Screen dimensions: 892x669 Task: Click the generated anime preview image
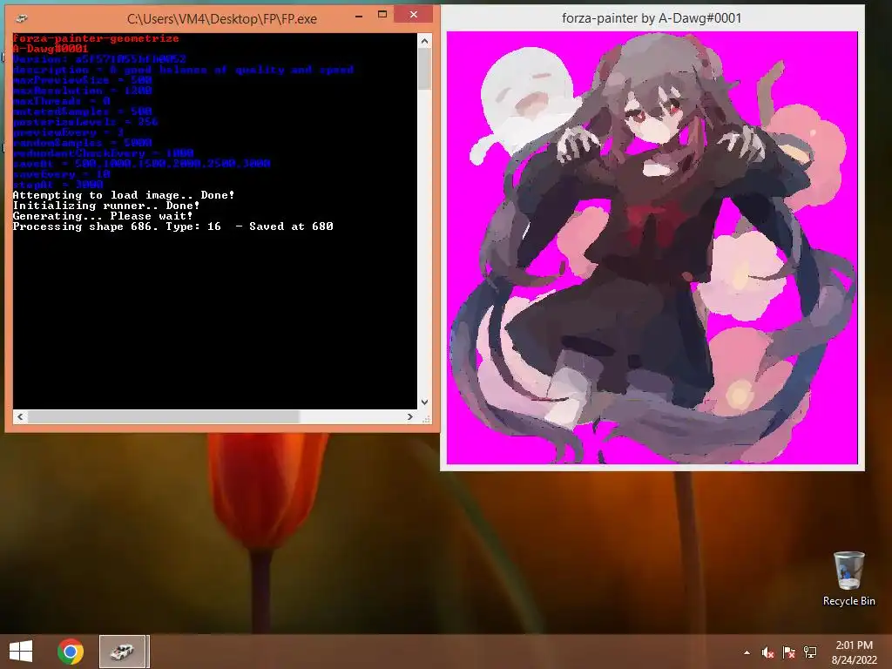pyautogui.click(x=652, y=247)
